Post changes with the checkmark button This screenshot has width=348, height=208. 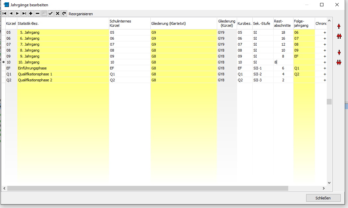coord(51,14)
